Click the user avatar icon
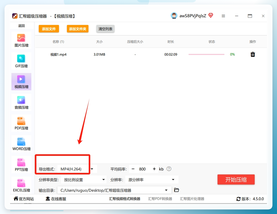Screen dimensions: 277x214 pyautogui.click(x=174, y=16)
